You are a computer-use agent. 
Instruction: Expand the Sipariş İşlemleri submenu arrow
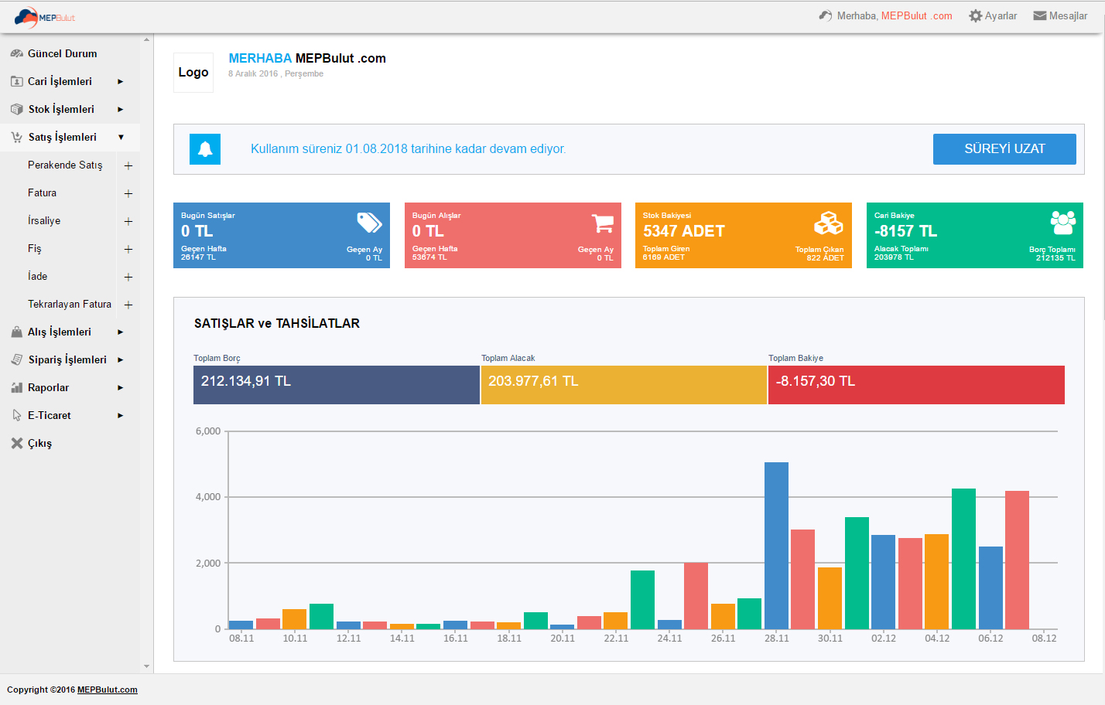[x=120, y=359]
